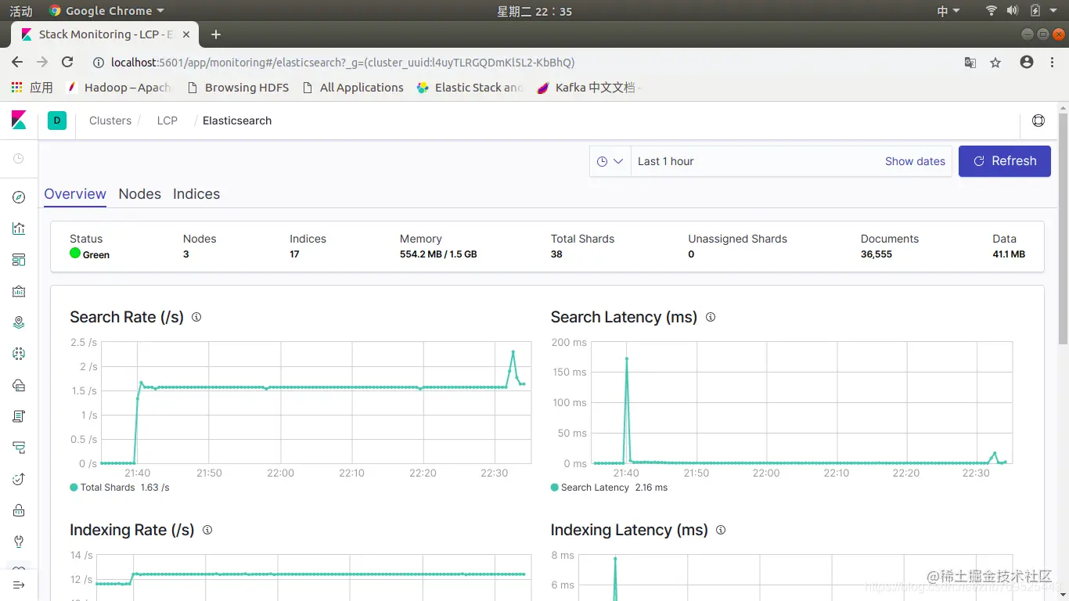Click the site info icon in the address bar
Screen dimensions: 1069x601
(99, 63)
